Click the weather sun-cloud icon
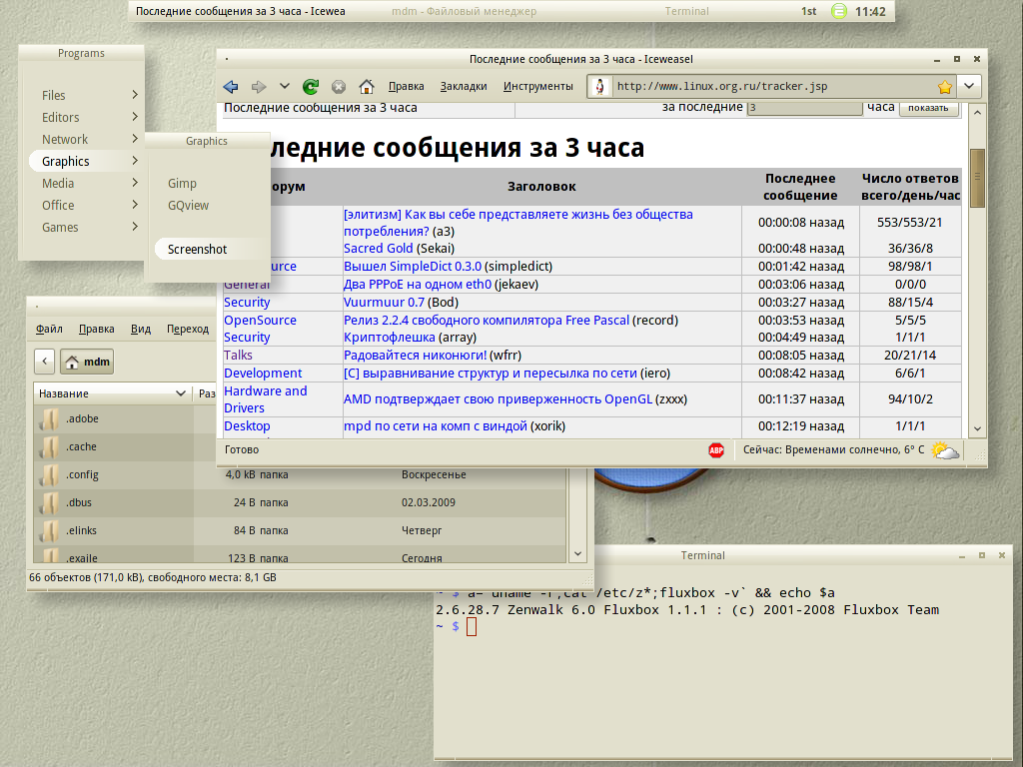Screen dimensions: 1023x767 [945, 450]
